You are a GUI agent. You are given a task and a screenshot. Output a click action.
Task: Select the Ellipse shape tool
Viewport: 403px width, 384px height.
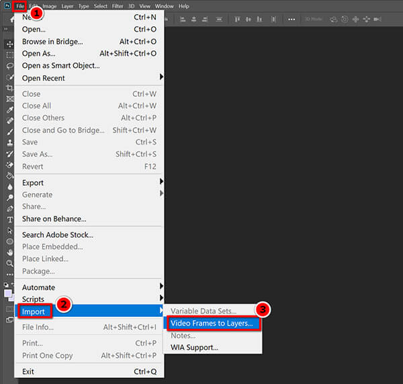point(10,241)
